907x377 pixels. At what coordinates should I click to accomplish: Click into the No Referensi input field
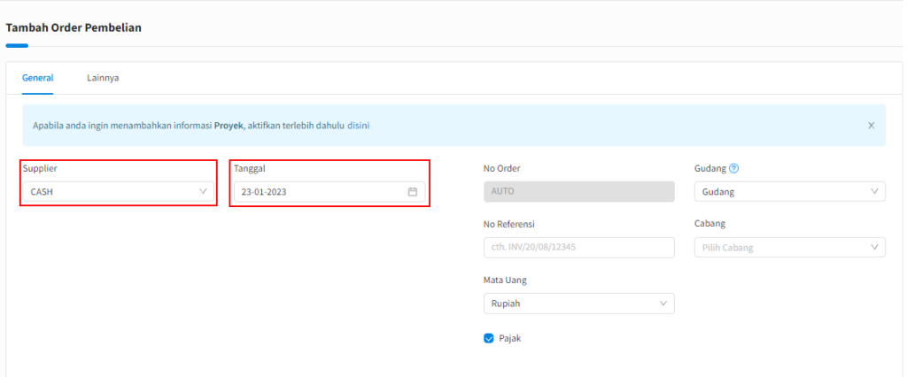coord(578,247)
